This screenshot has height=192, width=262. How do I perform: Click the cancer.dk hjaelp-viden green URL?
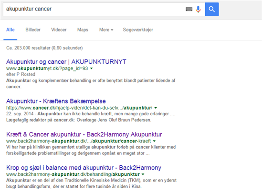tap(79, 108)
